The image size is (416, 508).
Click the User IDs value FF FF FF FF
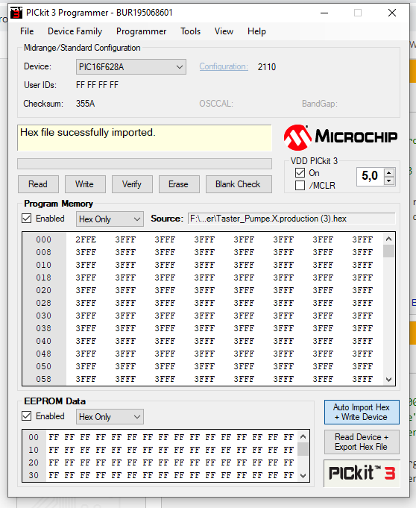[x=97, y=85]
